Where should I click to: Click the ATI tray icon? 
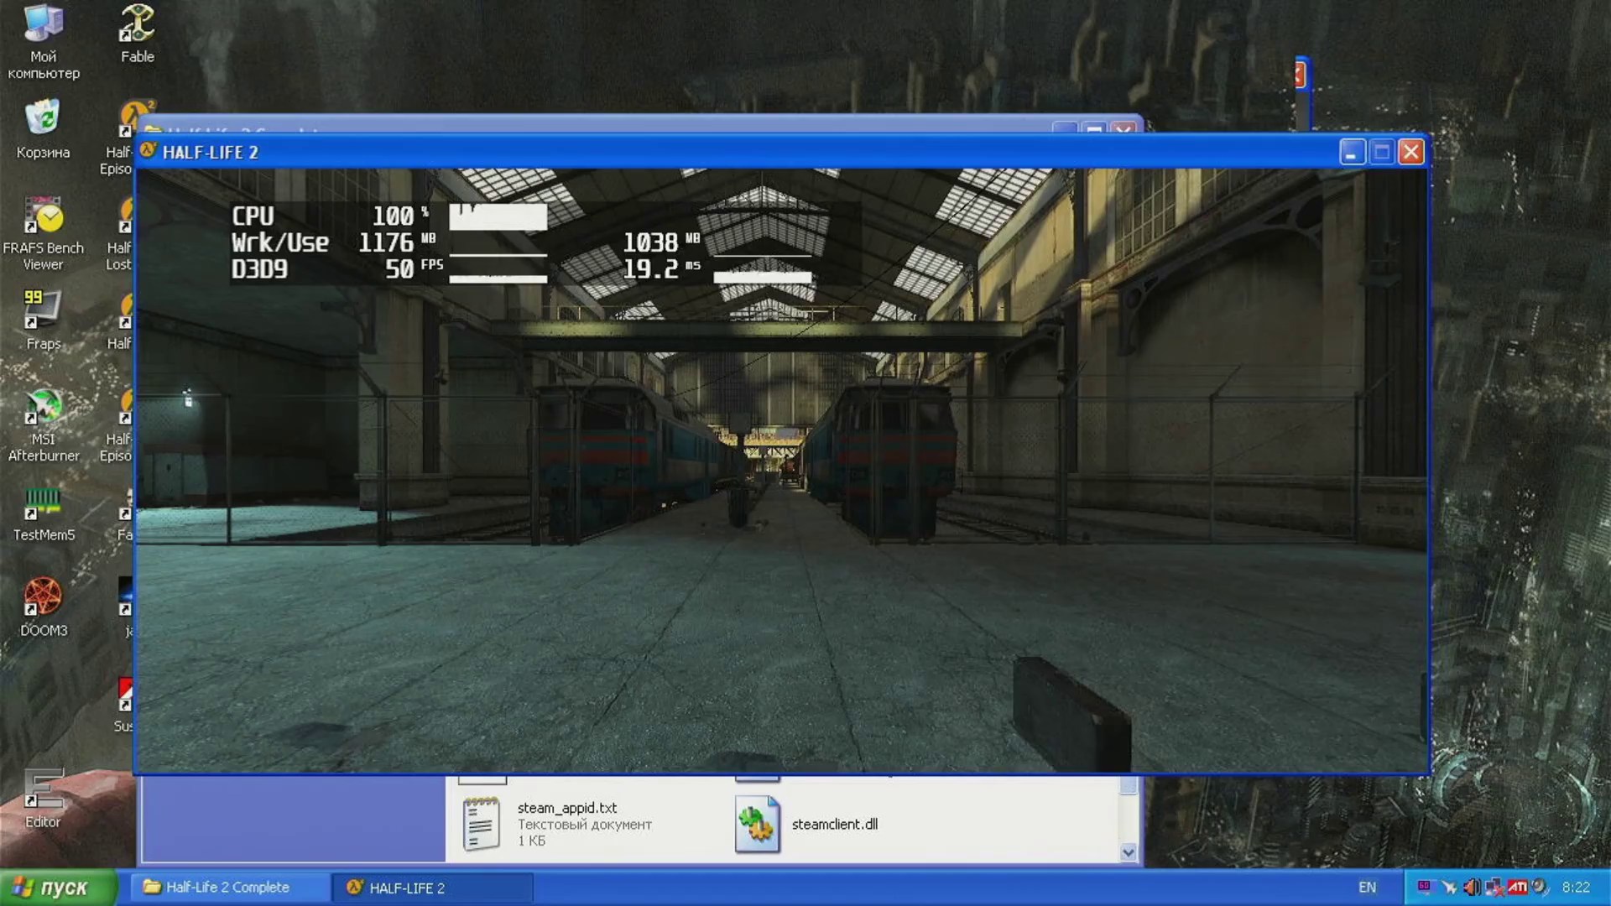1518,887
